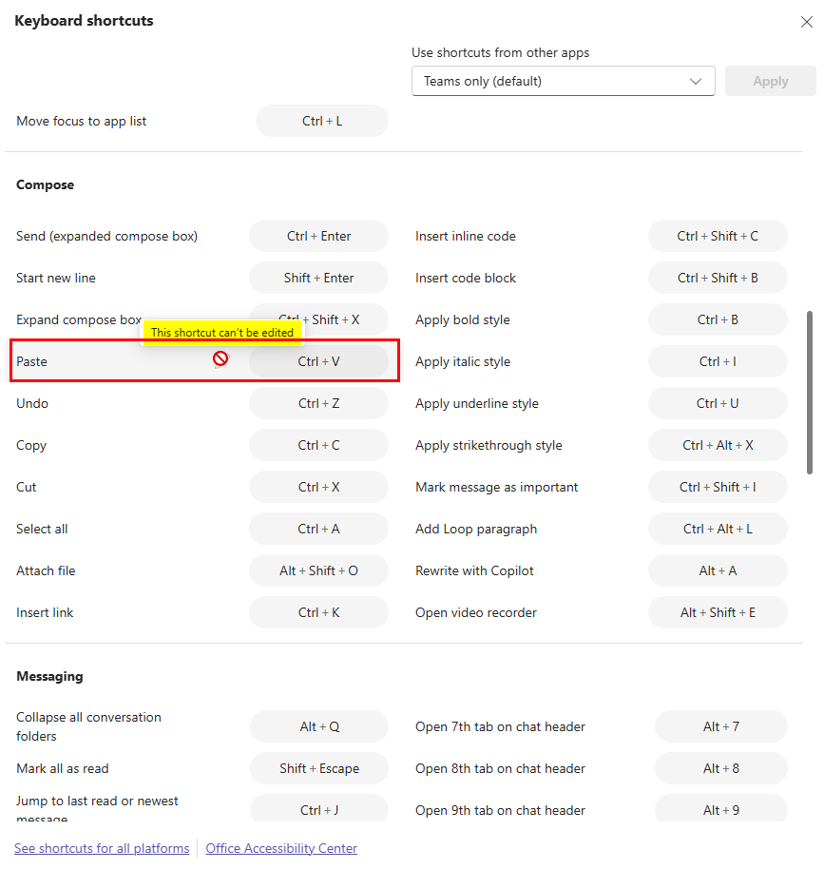Edit the Alt + 9 shortcut pill

[x=721, y=809]
